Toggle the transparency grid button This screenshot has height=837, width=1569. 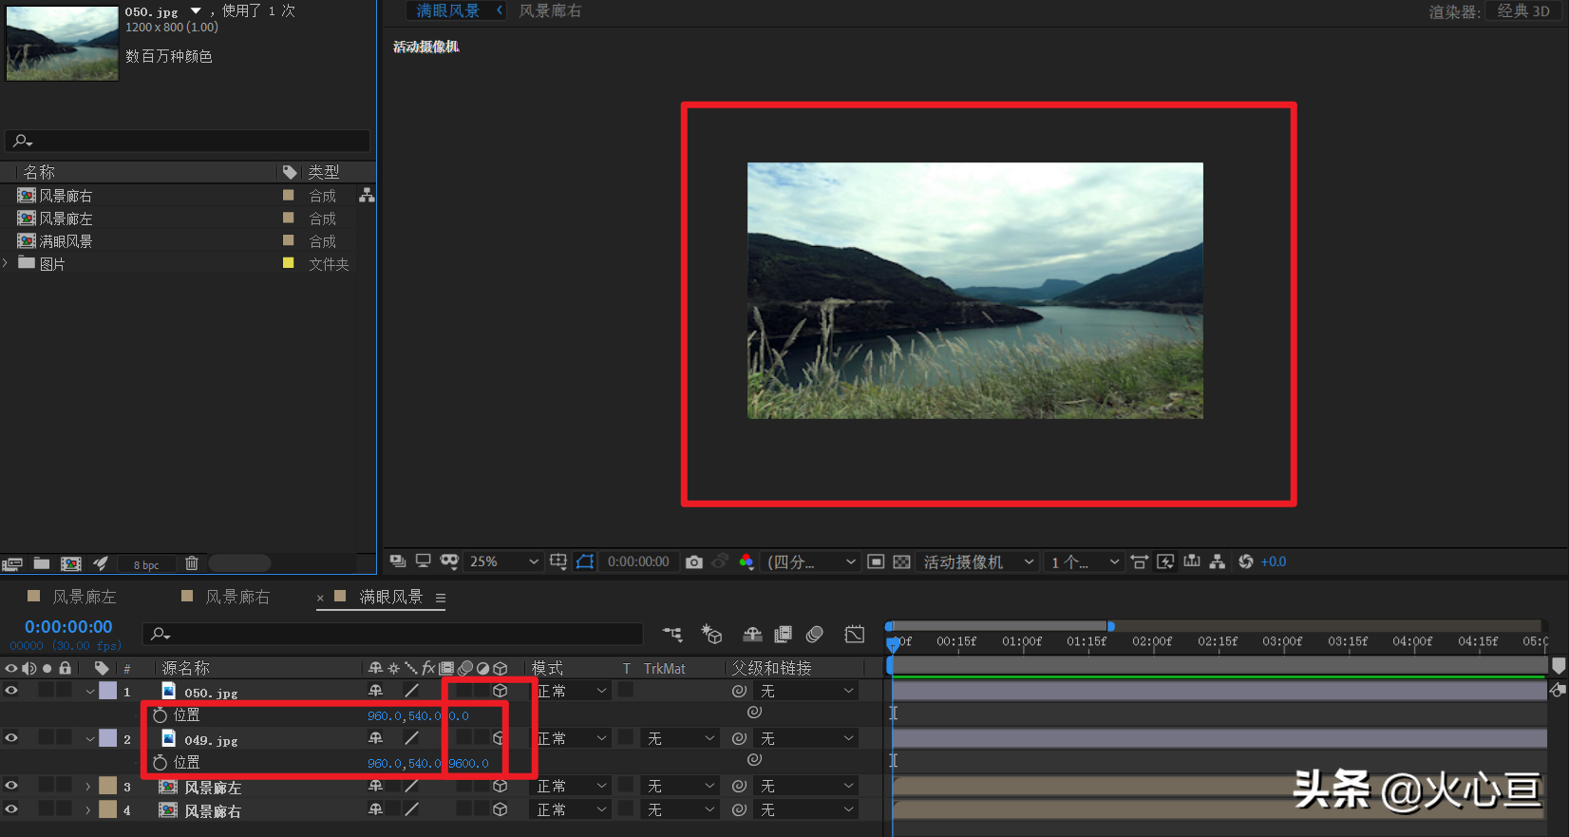coord(902,561)
